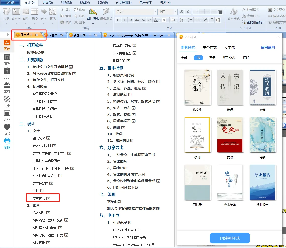
Task: Click the font color A swatch
Action: [155, 20]
